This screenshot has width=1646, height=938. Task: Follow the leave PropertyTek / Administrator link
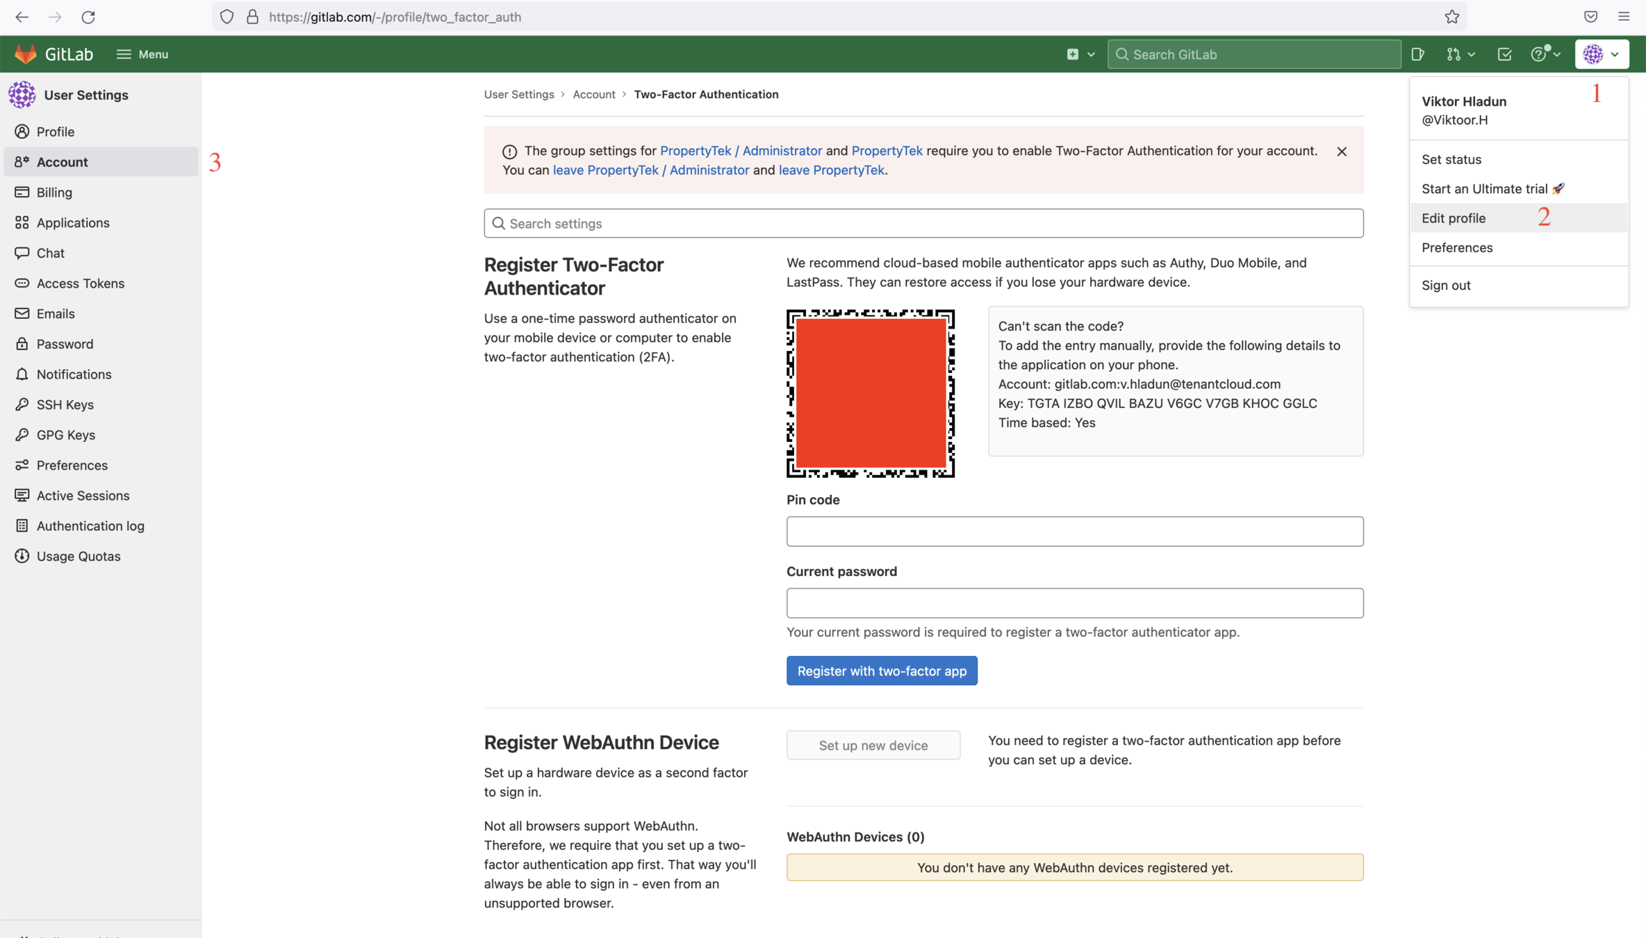(650, 170)
